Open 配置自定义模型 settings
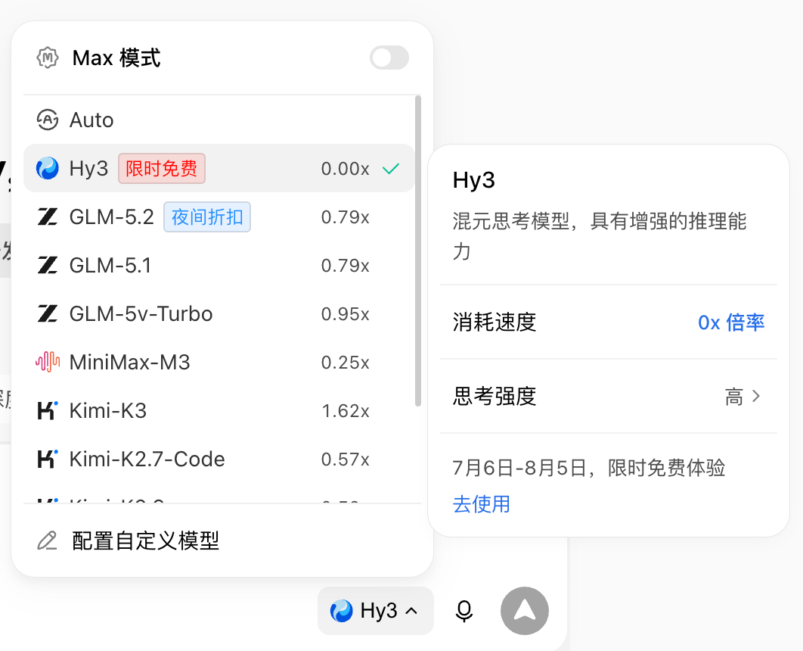 [x=222, y=540]
